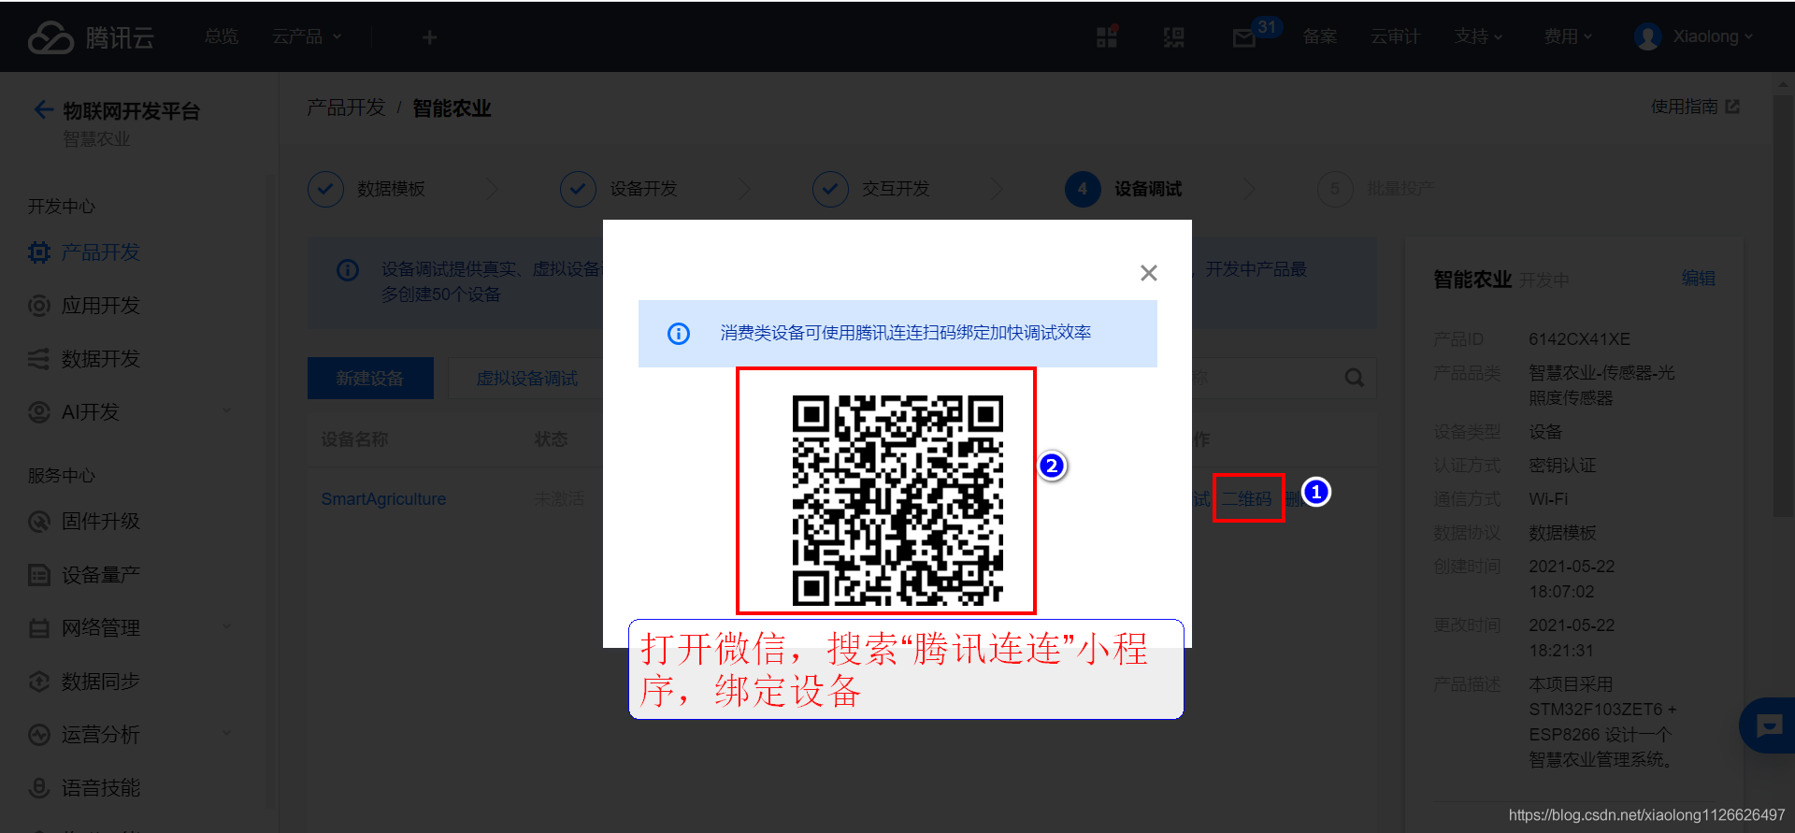Click the back arrow beside 物联网开发平台
Viewport: 1795px width, 833px height.
[43, 110]
